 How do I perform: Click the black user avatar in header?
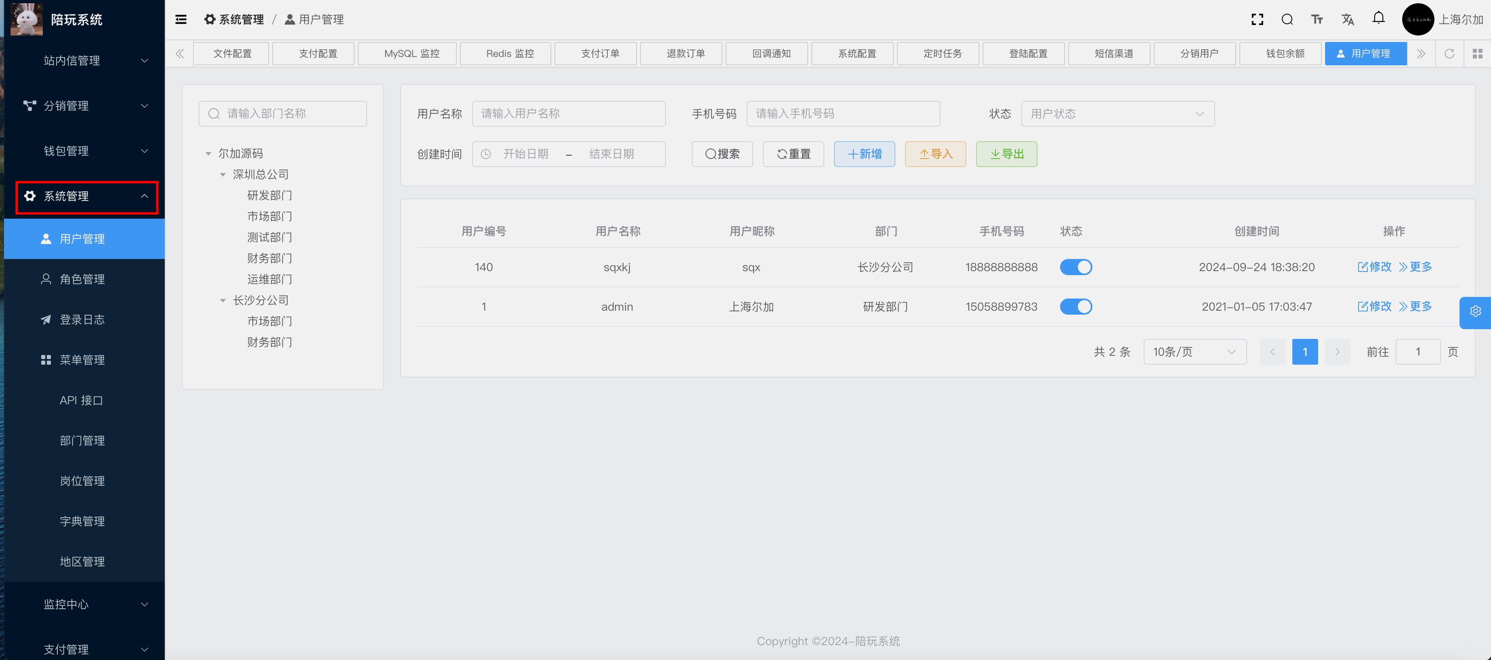(1417, 20)
